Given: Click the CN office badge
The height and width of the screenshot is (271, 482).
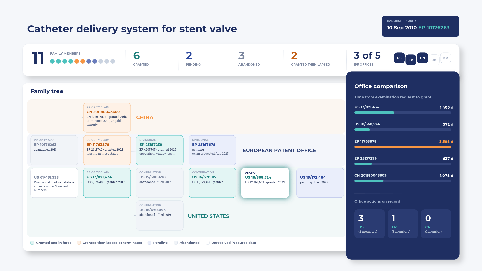Looking at the screenshot, I should pyautogui.click(x=422, y=58).
